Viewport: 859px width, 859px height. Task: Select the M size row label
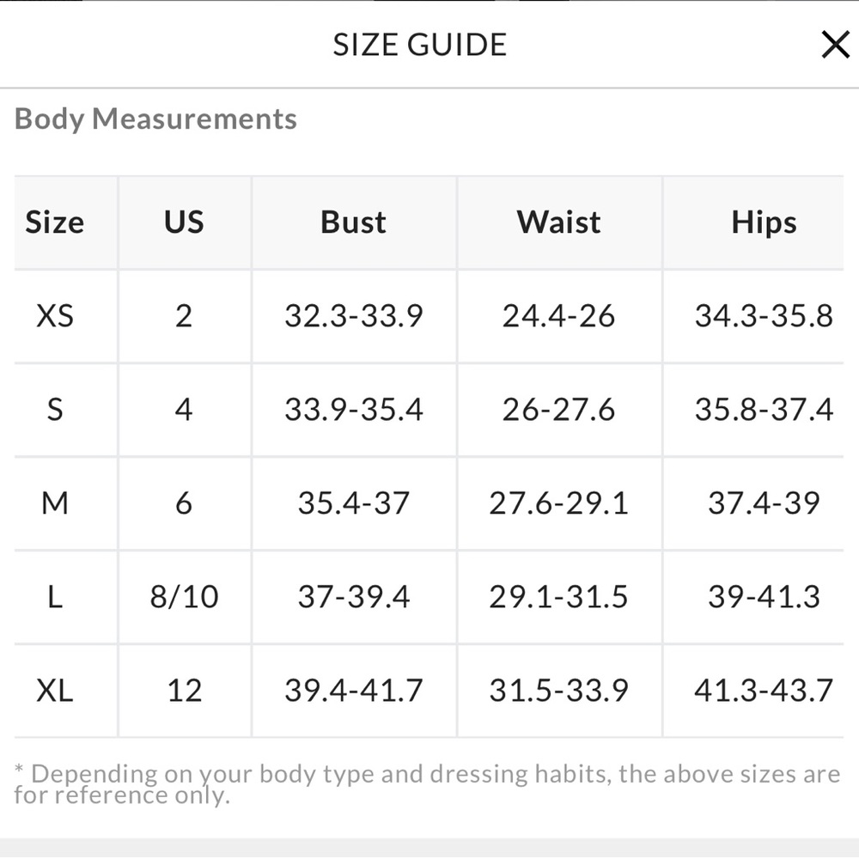click(x=55, y=503)
